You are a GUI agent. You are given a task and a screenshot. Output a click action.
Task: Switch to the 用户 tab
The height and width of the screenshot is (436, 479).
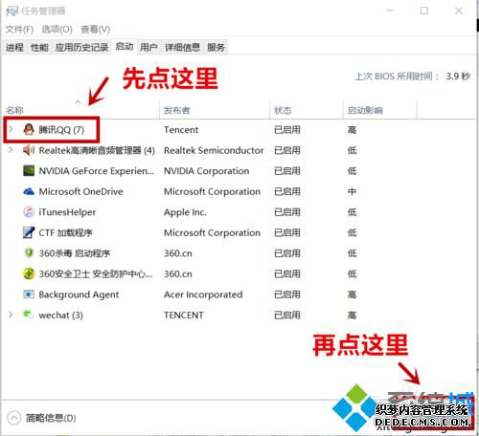pyautogui.click(x=148, y=48)
